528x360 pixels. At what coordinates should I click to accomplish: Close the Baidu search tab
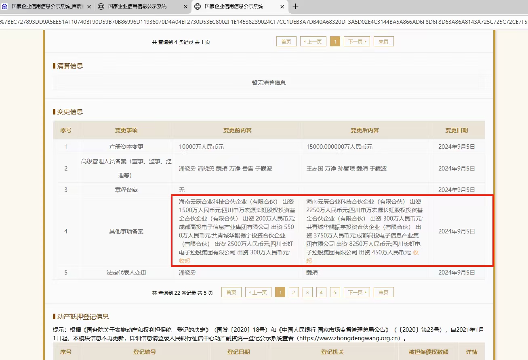[x=89, y=6]
